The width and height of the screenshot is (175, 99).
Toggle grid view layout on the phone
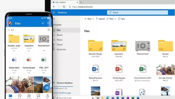click(49, 30)
